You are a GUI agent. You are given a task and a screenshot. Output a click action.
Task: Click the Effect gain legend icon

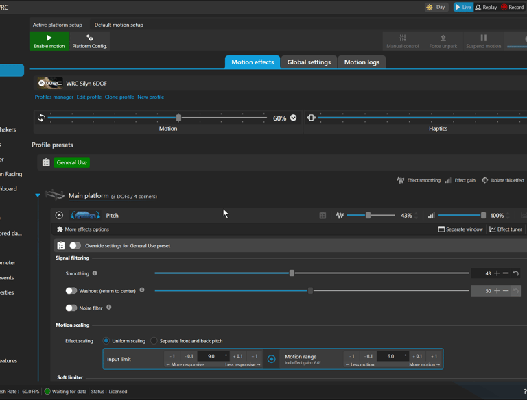coord(448,180)
